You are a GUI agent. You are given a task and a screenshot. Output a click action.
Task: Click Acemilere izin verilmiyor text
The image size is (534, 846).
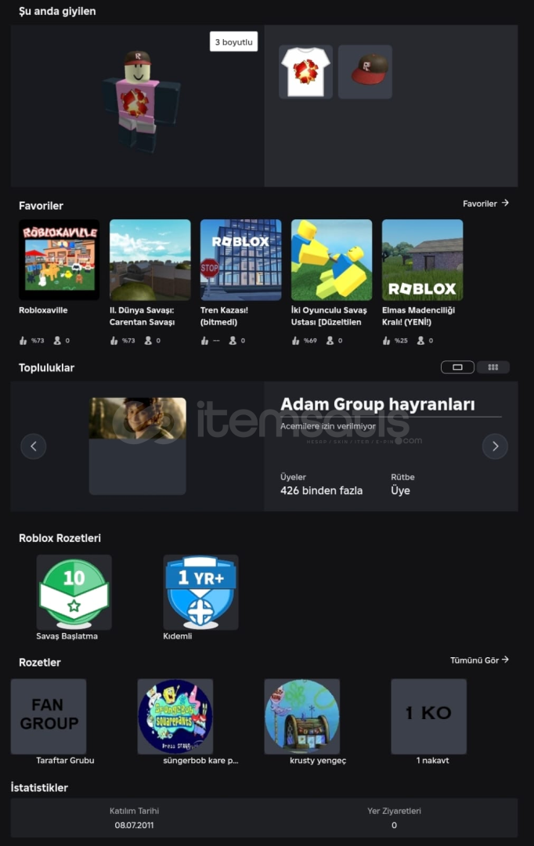click(x=328, y=426)
